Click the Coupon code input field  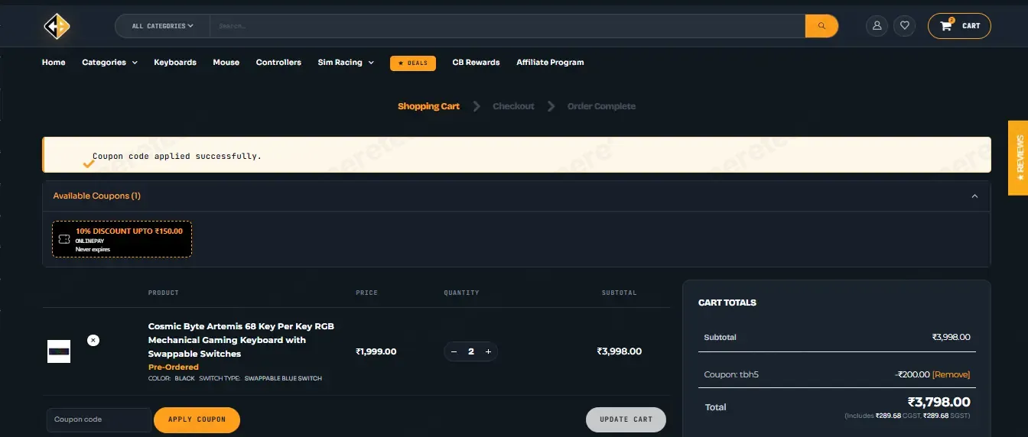pyautogui.click(x=99, y=419)
